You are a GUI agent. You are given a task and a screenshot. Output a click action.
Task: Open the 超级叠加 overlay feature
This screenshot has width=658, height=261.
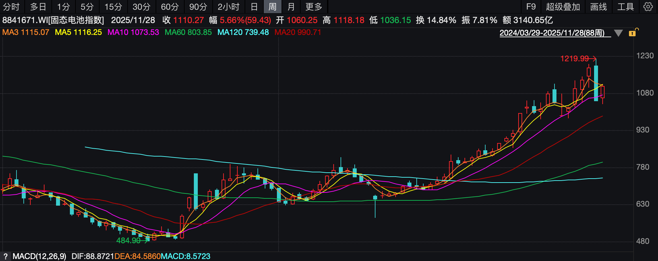tap(563, 7)
